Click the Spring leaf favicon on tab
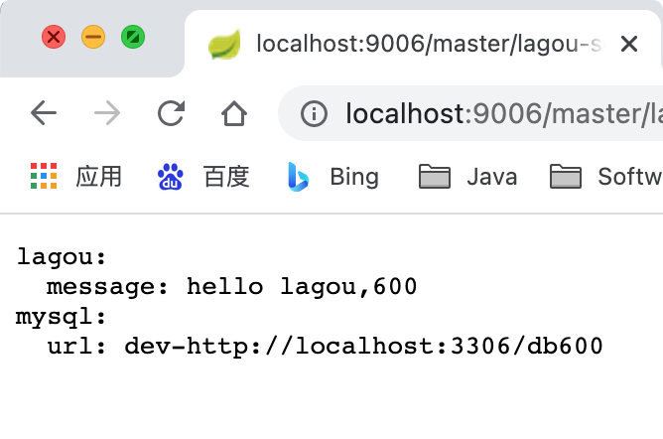 (x=224, y=44)
